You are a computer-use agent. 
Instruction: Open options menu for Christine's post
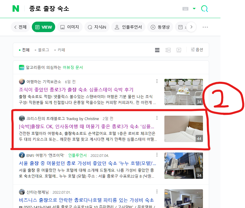pos(157,118)
